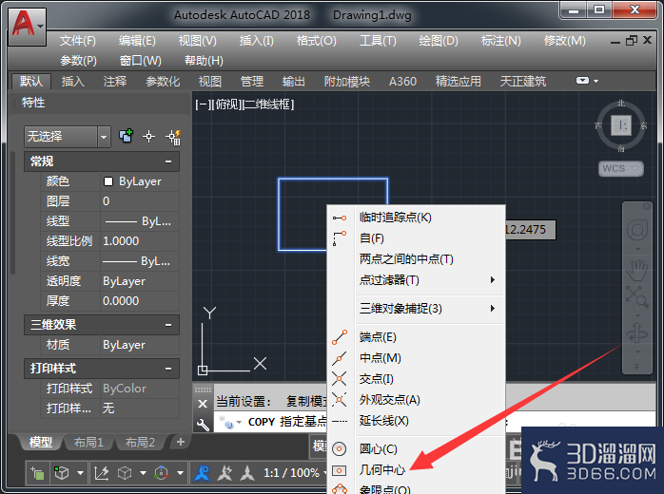Click the 厚度 value 0.0000 field
This screenshot has width=664, height=494.
pyautogui.click(x=140, y=301)
